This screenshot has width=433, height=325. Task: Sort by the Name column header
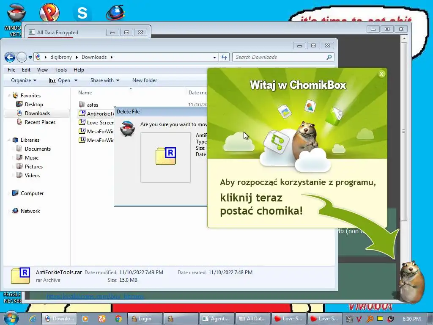coord(85,93)
